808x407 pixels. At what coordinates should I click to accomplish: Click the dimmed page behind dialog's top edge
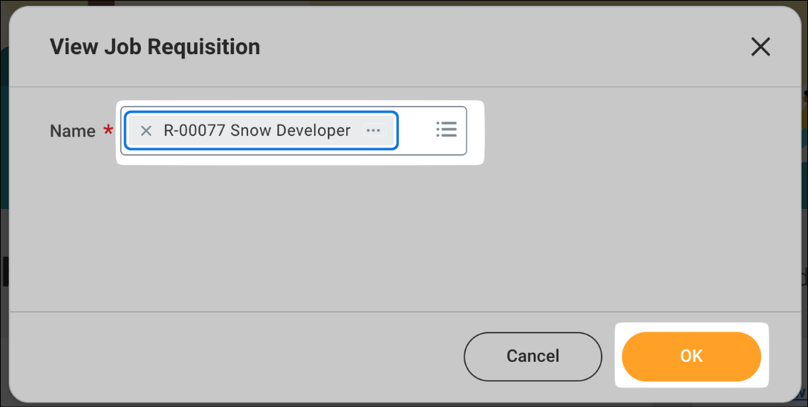coord(404,2)
